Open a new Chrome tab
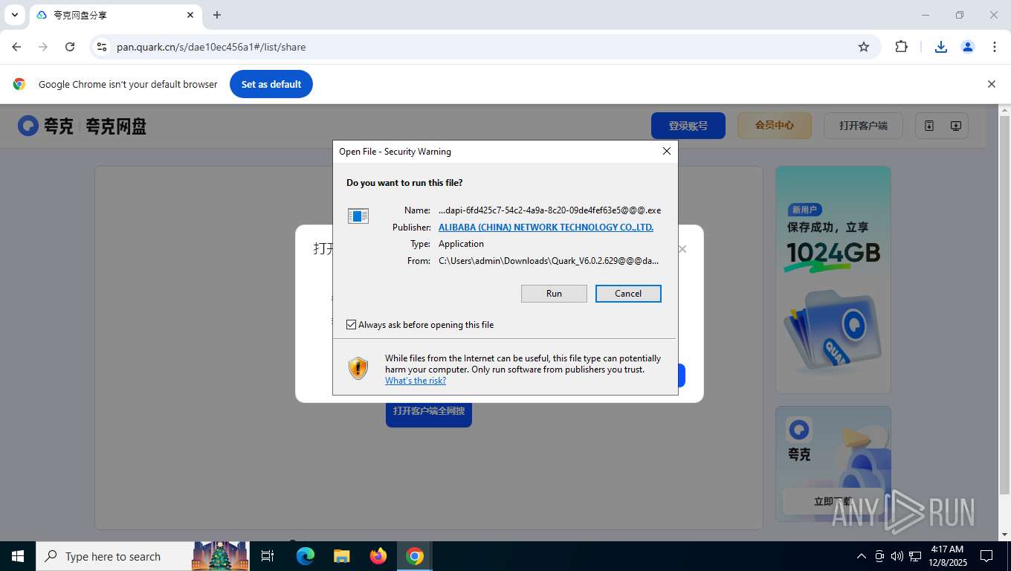 217,15
